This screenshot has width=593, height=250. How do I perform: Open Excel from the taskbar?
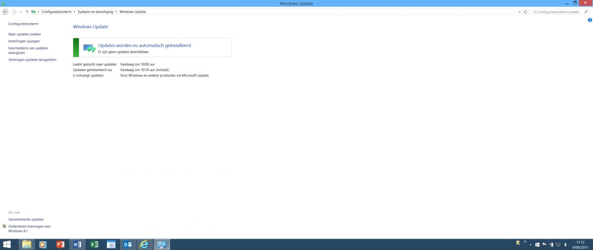point(94,245)
